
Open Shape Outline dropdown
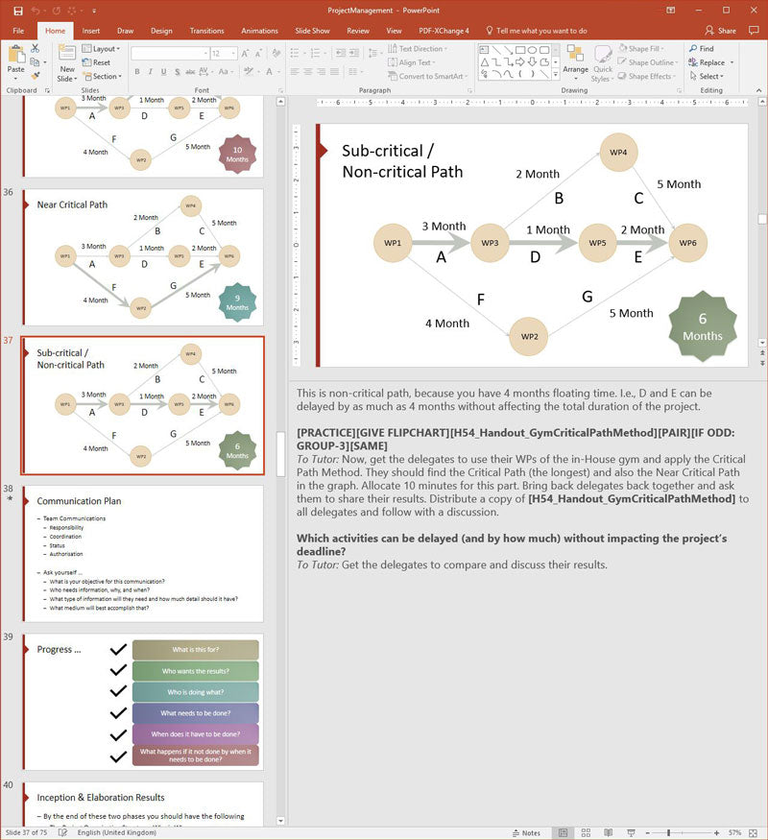(647, 62)
